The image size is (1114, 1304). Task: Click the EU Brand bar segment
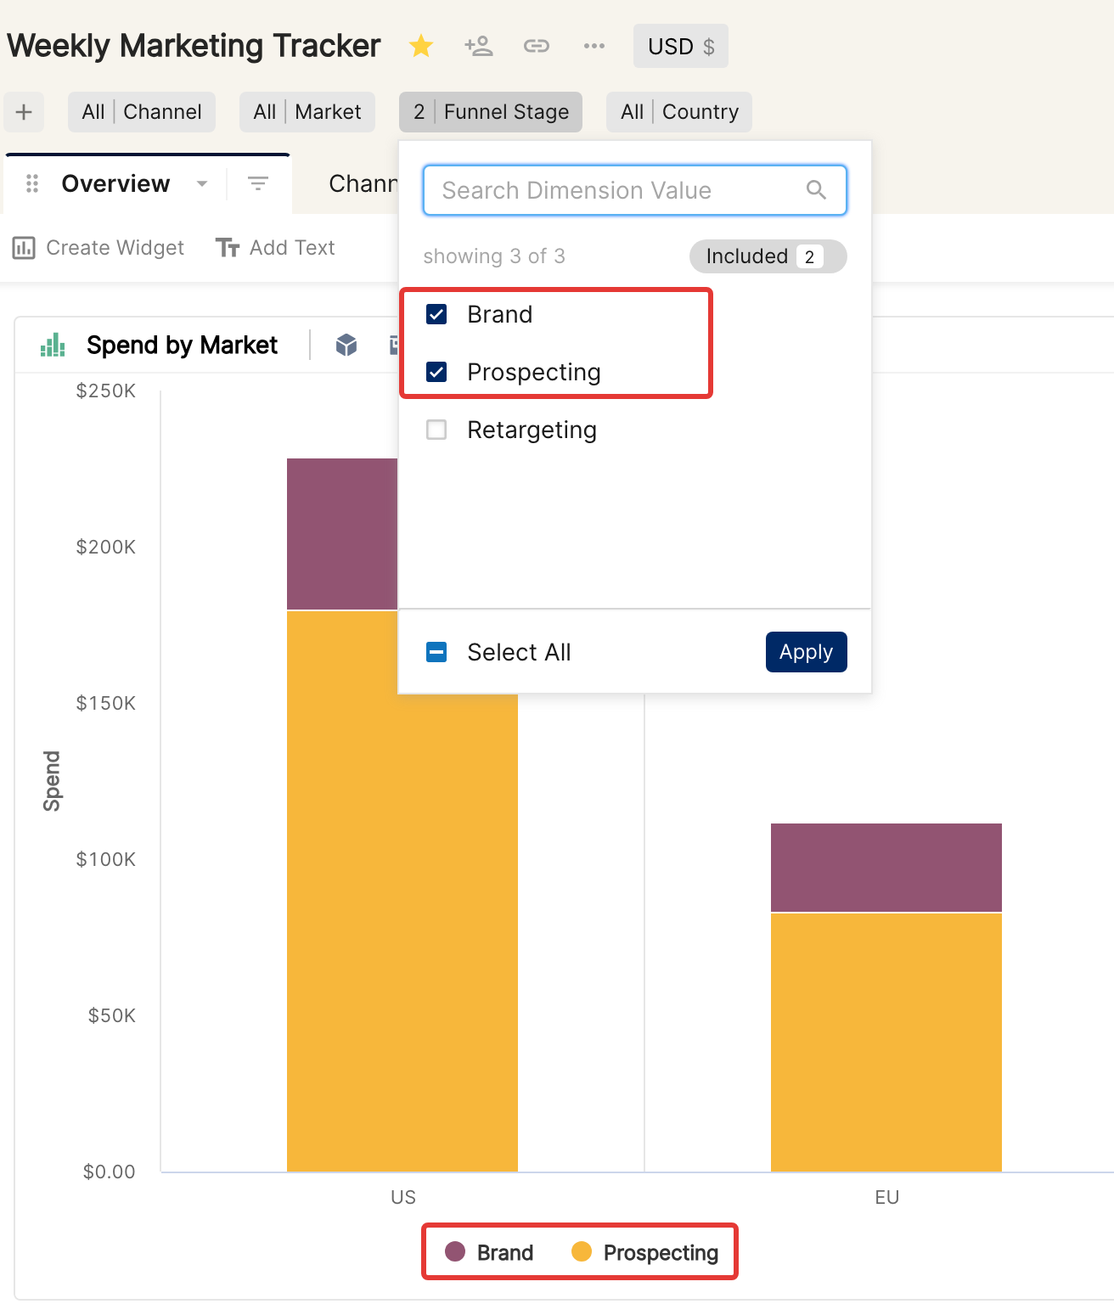point(886,868)
